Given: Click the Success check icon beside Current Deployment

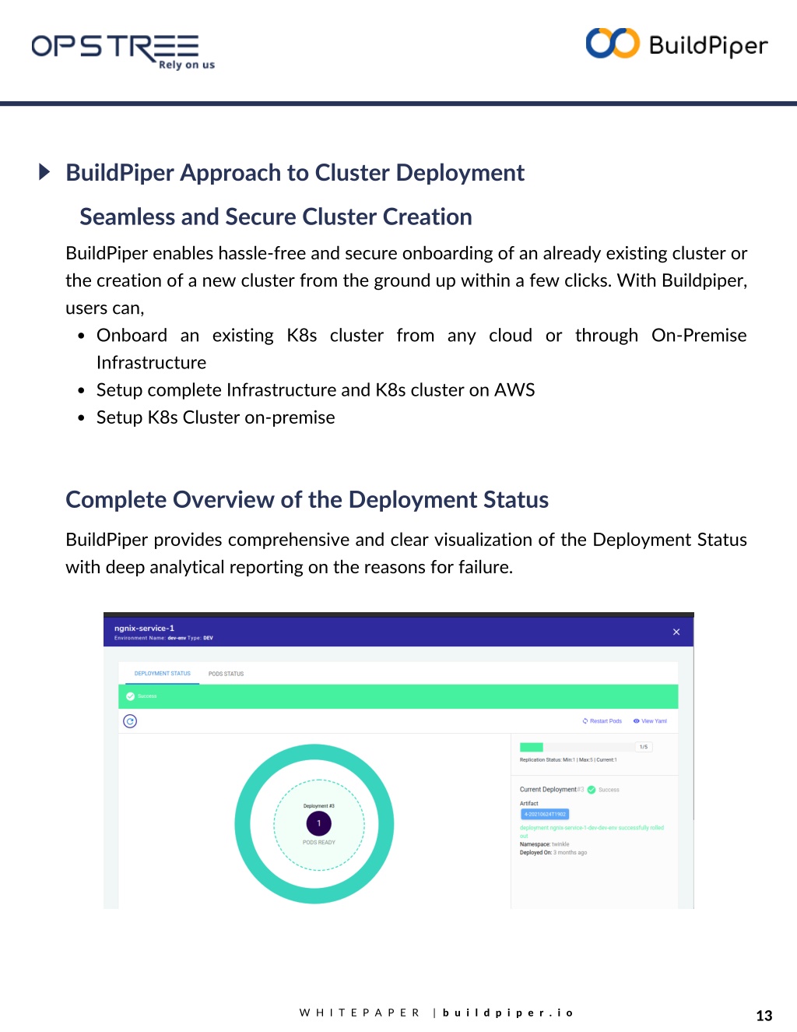Looking at the screenshot, I should tap(592, 790).
